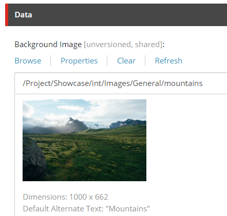227x216 pixels.
Task: Clear the Background Image field
Action: pyautogui.click(x=126, y=61)
